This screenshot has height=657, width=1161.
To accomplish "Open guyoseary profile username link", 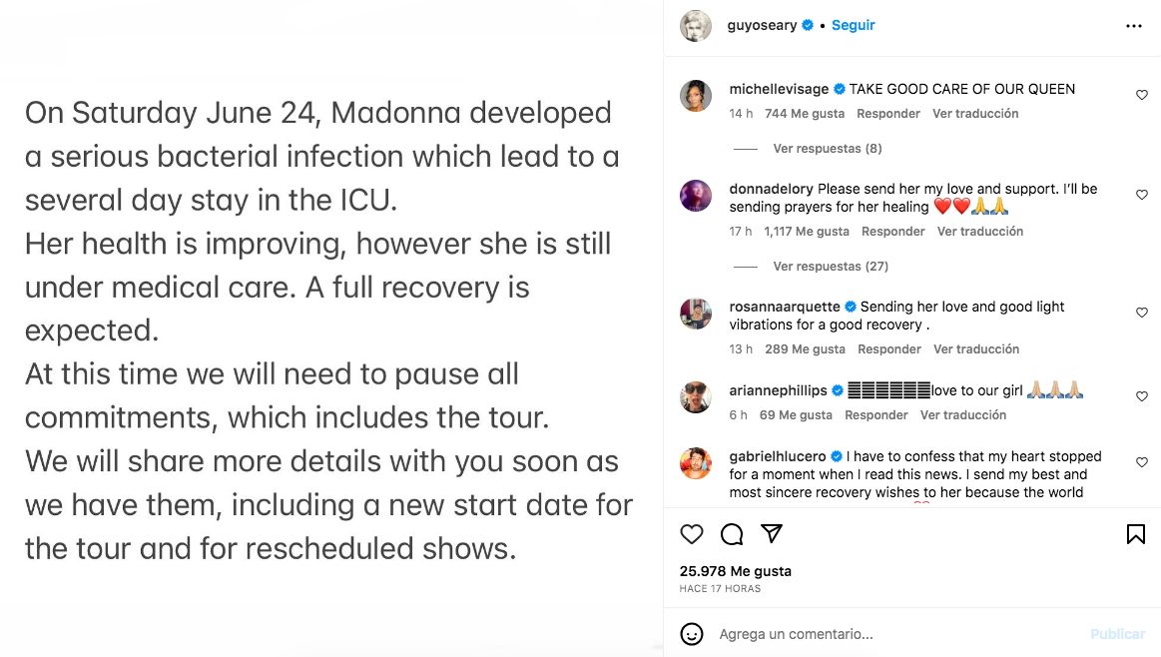I will (x=763, y=26).
